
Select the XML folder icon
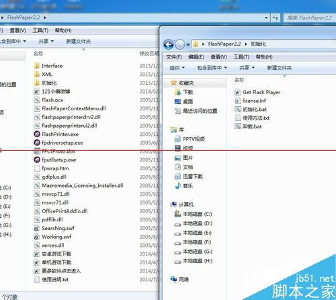37,74
